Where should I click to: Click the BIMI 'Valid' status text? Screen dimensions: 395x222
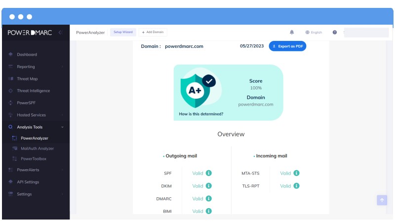(197, 211)
